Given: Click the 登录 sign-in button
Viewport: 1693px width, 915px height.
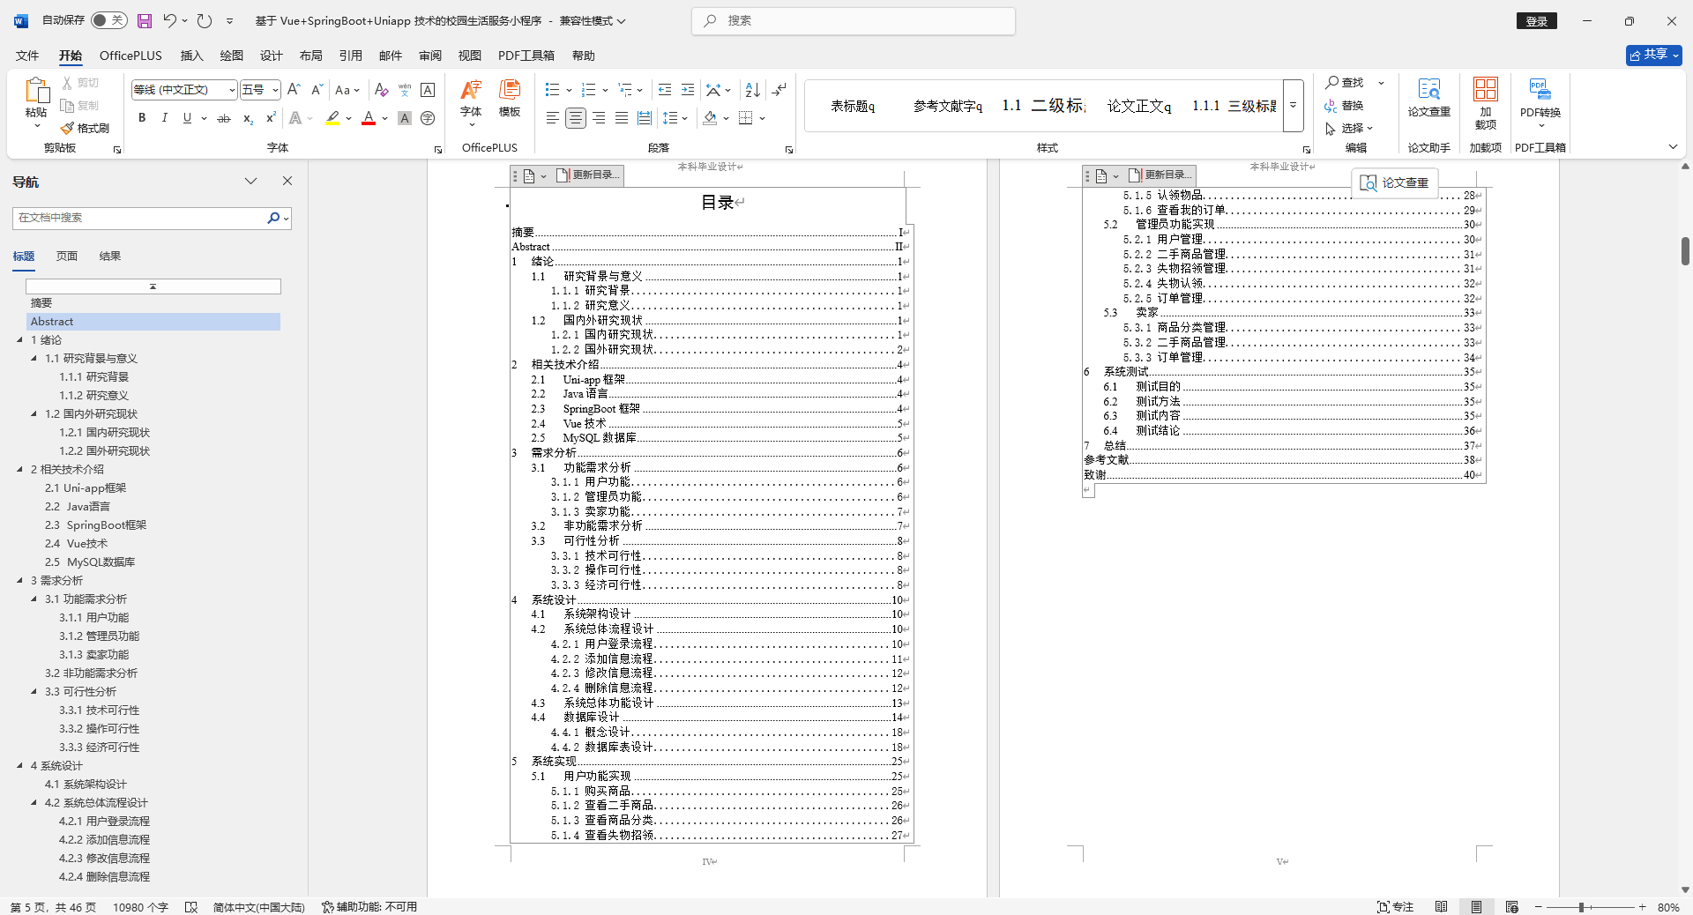Looking at the screenshot, I should [x=1536, y=20].
